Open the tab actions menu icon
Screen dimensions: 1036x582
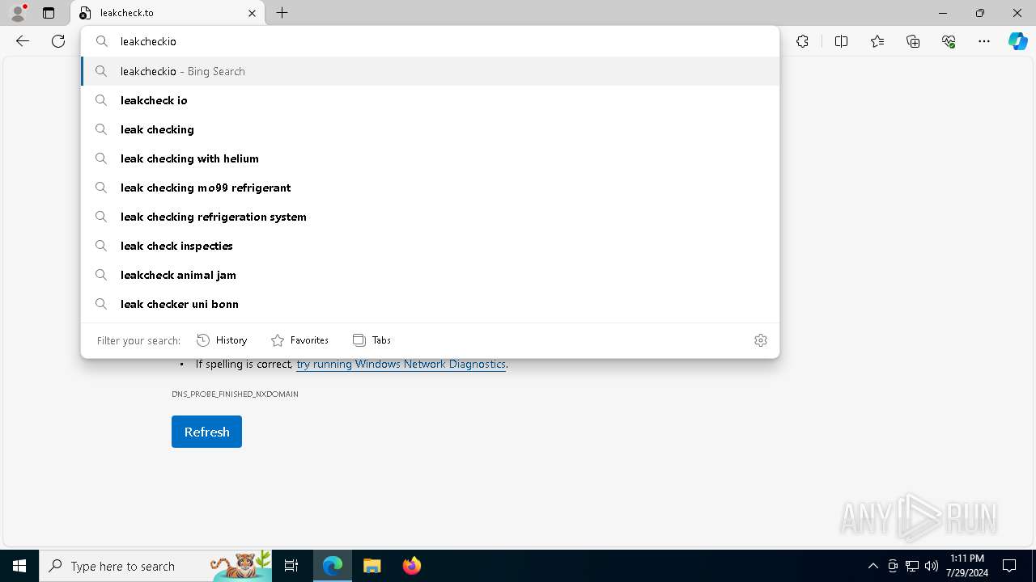(x=49, y=13)
